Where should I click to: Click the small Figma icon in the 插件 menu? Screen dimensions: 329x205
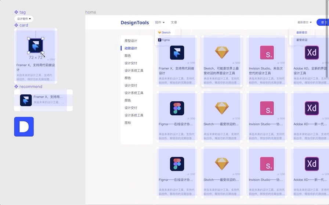click(159, 40)
